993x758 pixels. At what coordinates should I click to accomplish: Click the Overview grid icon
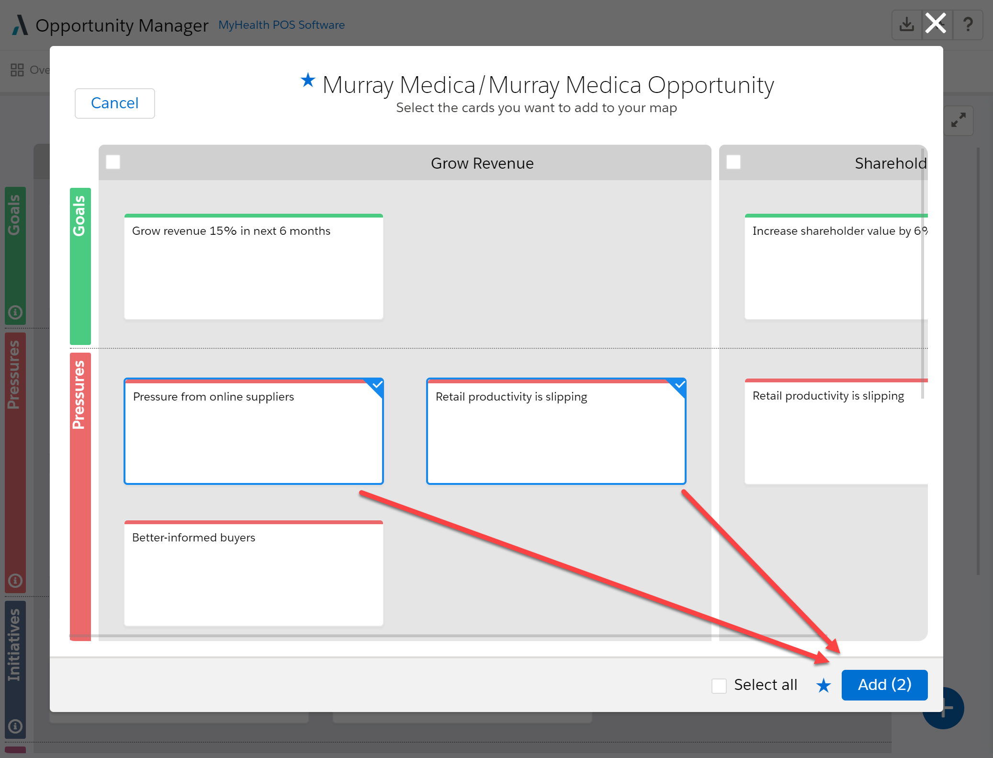pyautogui.click(x=17, y=70)
